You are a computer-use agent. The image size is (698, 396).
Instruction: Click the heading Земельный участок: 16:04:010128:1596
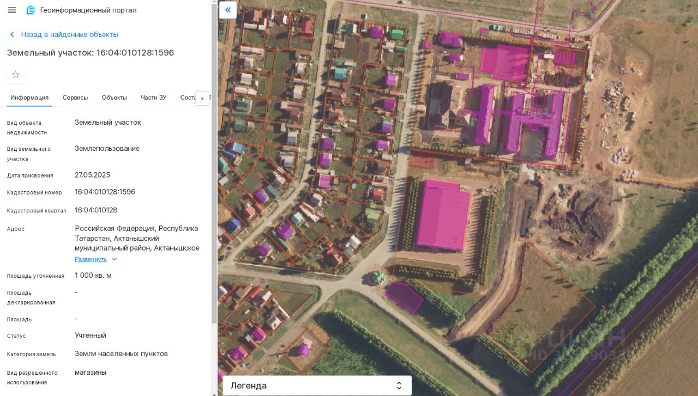pyautogui.click(x=91, y=53)
